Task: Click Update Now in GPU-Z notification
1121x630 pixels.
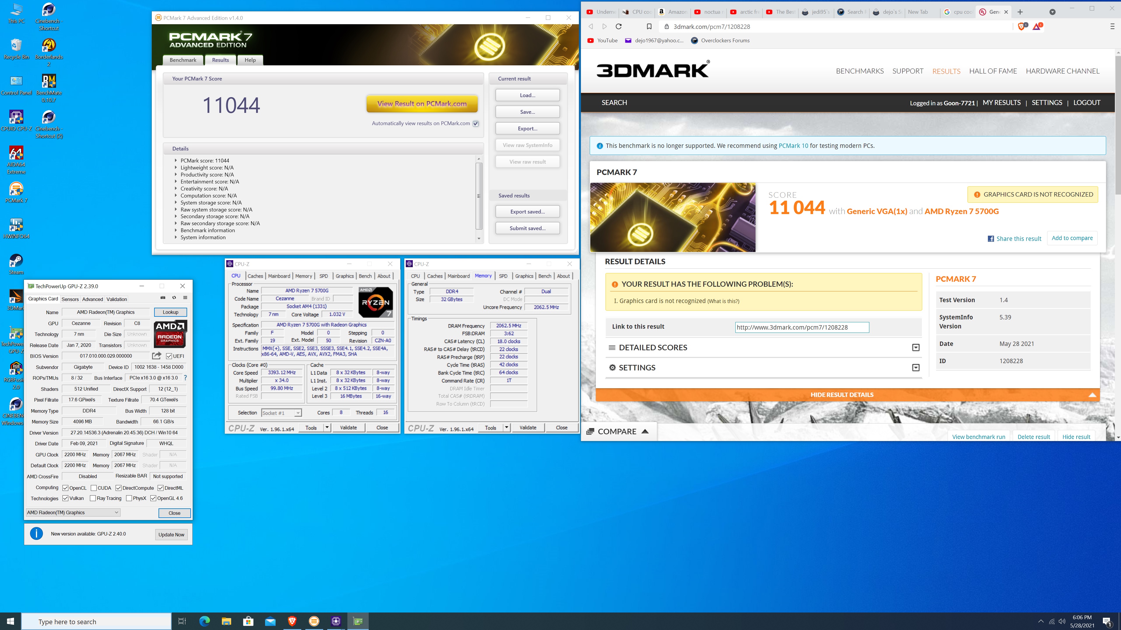Action: (x=171, y=534)
